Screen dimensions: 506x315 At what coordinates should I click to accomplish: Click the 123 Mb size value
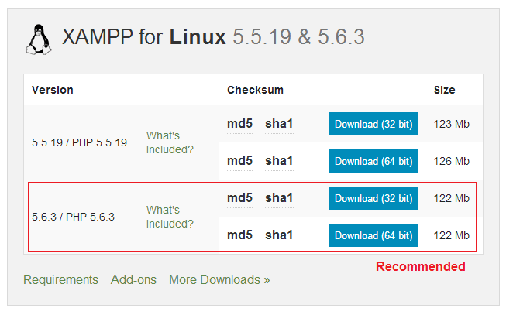[451, 124]
